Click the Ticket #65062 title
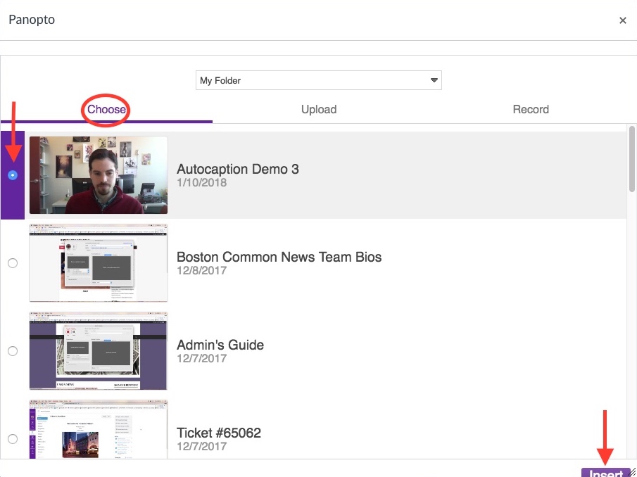This screenshot has height=477, width=637. [x=219, y=433]
